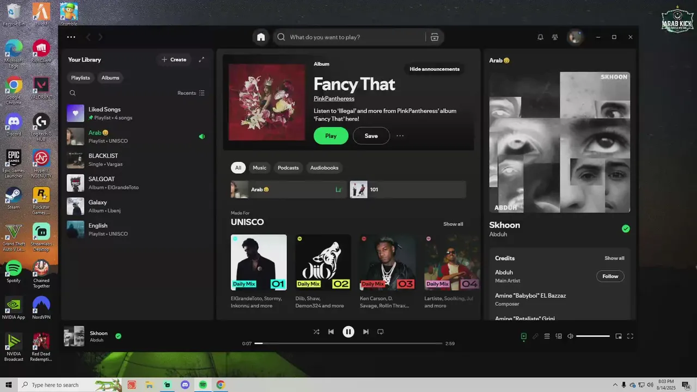Toggle the Now Playing view icon

pos(524,336)
